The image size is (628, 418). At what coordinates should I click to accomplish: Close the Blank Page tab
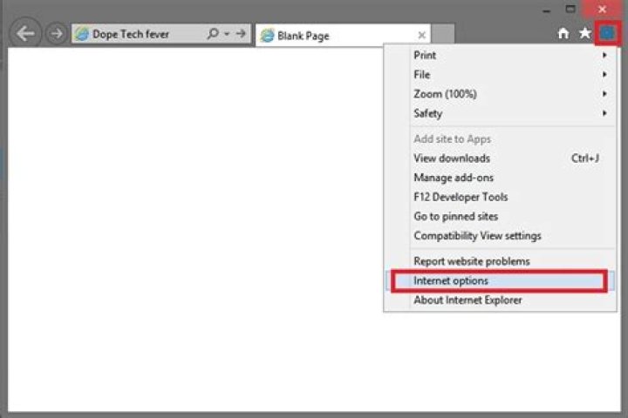click(x=421, y=36)
